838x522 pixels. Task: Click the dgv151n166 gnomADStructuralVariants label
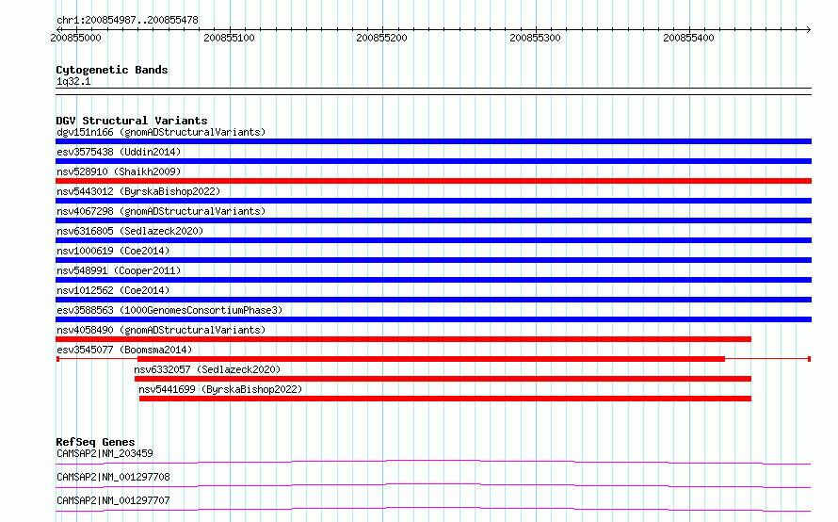pos(161,132)
